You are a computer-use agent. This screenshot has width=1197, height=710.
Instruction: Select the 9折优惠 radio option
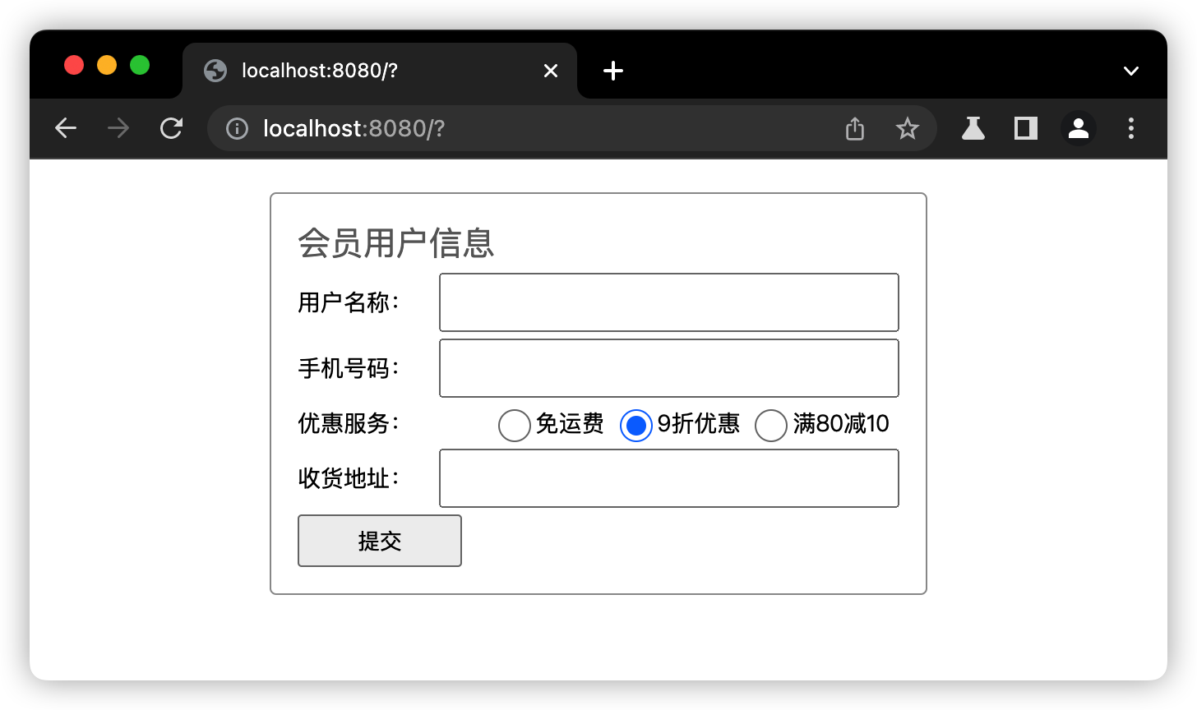[x=635, y=425]
